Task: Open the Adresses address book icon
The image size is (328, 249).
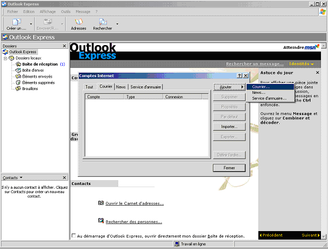Action: (x=78, y=22)
